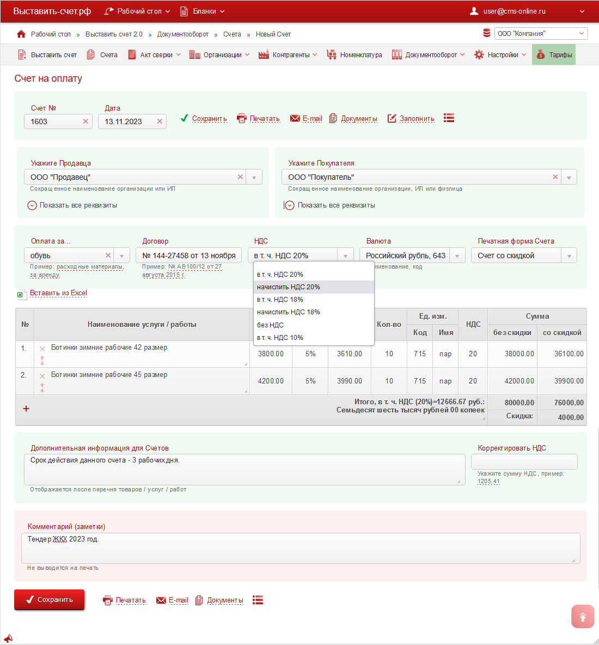Open Выставить счет in navigation bar
This screenshot has width=599, height=645.
[x=48, y=54]
